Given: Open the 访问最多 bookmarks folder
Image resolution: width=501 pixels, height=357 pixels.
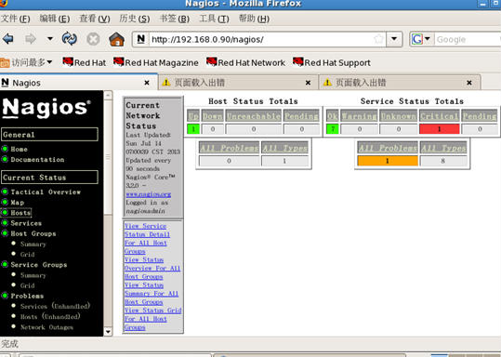Looking at the screenshot, I should tap(26, 62).
